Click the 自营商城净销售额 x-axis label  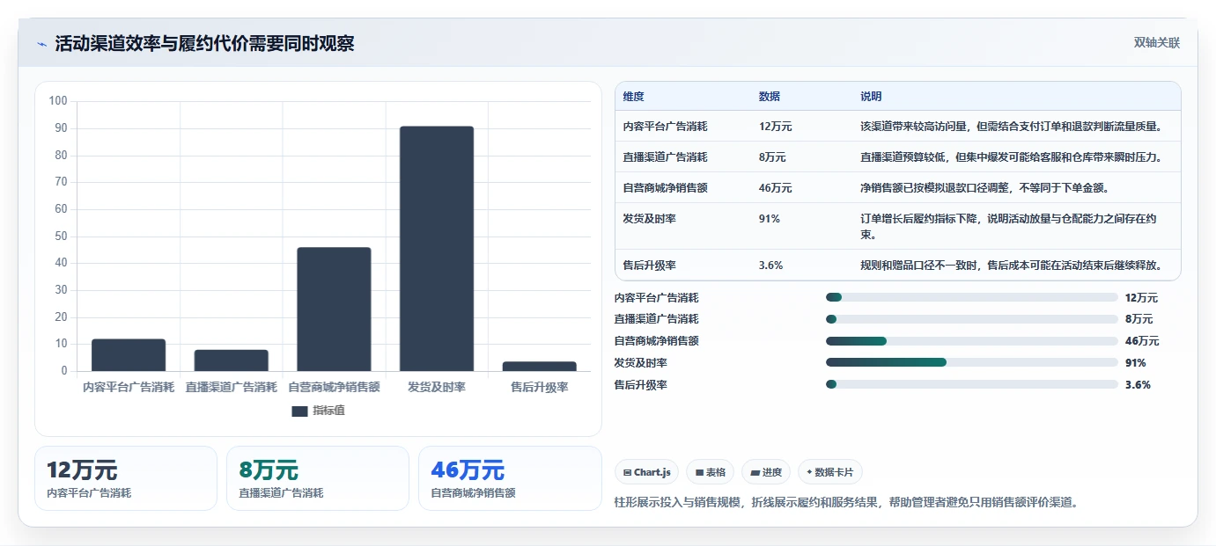[334, 387]
